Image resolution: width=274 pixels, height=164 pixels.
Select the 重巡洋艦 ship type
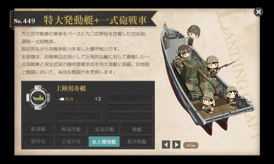[104, 129]
